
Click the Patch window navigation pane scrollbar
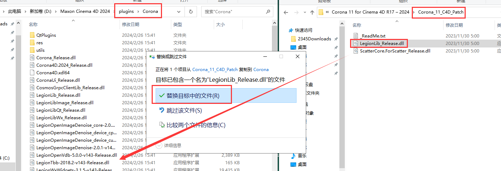pos(343,96)
